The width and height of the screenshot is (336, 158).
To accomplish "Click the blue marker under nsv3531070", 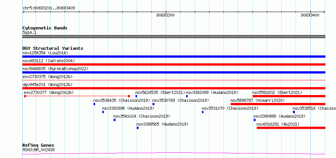I will 203,112.
